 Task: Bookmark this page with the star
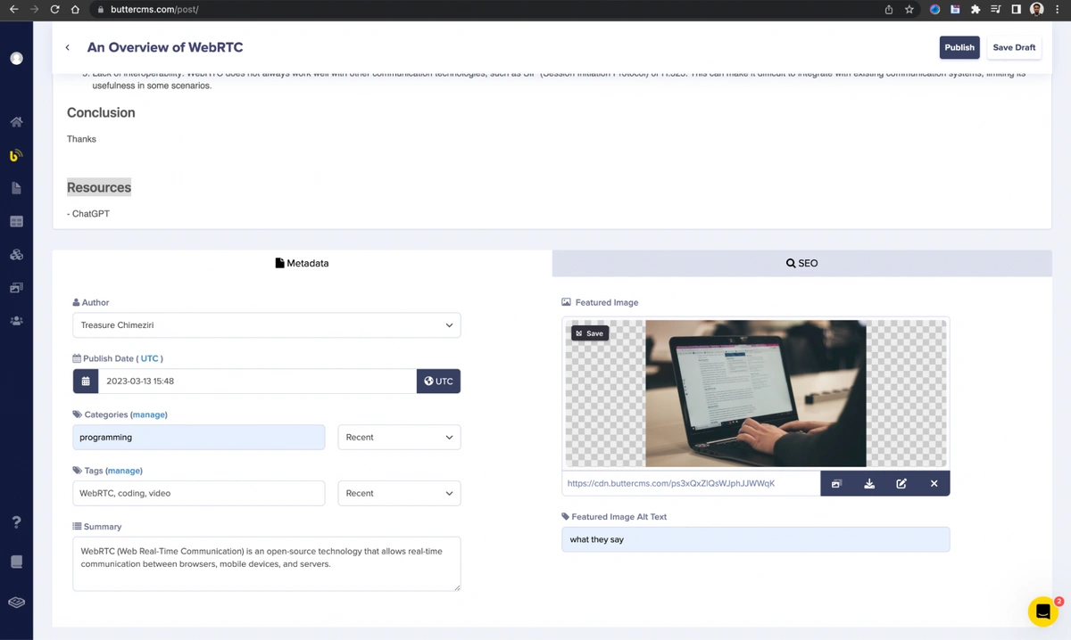[909, 9]
